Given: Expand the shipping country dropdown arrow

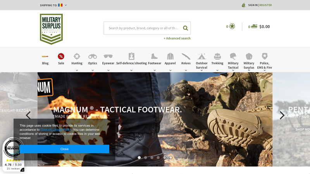Looking at the screenshot, I should (66, 5).
